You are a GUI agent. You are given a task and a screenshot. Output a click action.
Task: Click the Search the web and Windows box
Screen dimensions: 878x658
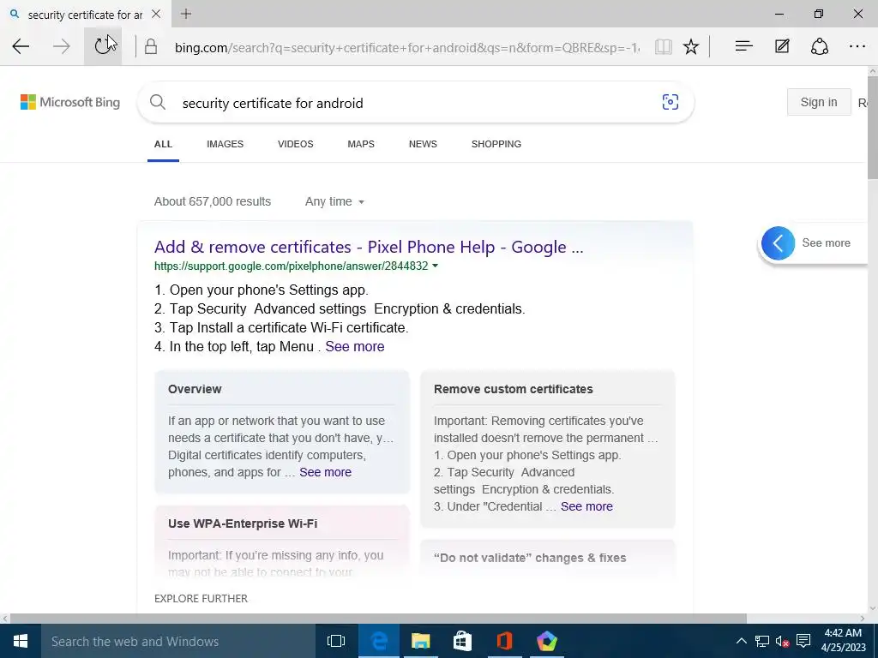pyautogui.click(x=178, y=641)
